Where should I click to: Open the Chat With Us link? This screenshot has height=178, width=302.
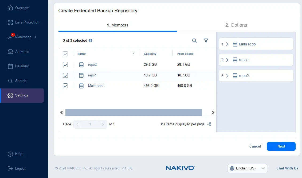(287, 168)
